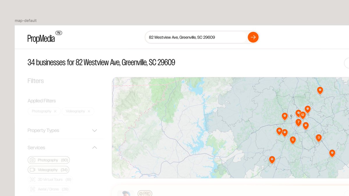Viewport: 349px width, 196px height.
Task: Select the pin directly above-right of cluster 12
Action: (x=308, y=109)
